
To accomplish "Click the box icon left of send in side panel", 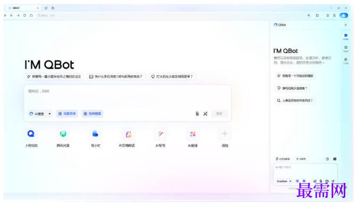I will coord(327,181).
